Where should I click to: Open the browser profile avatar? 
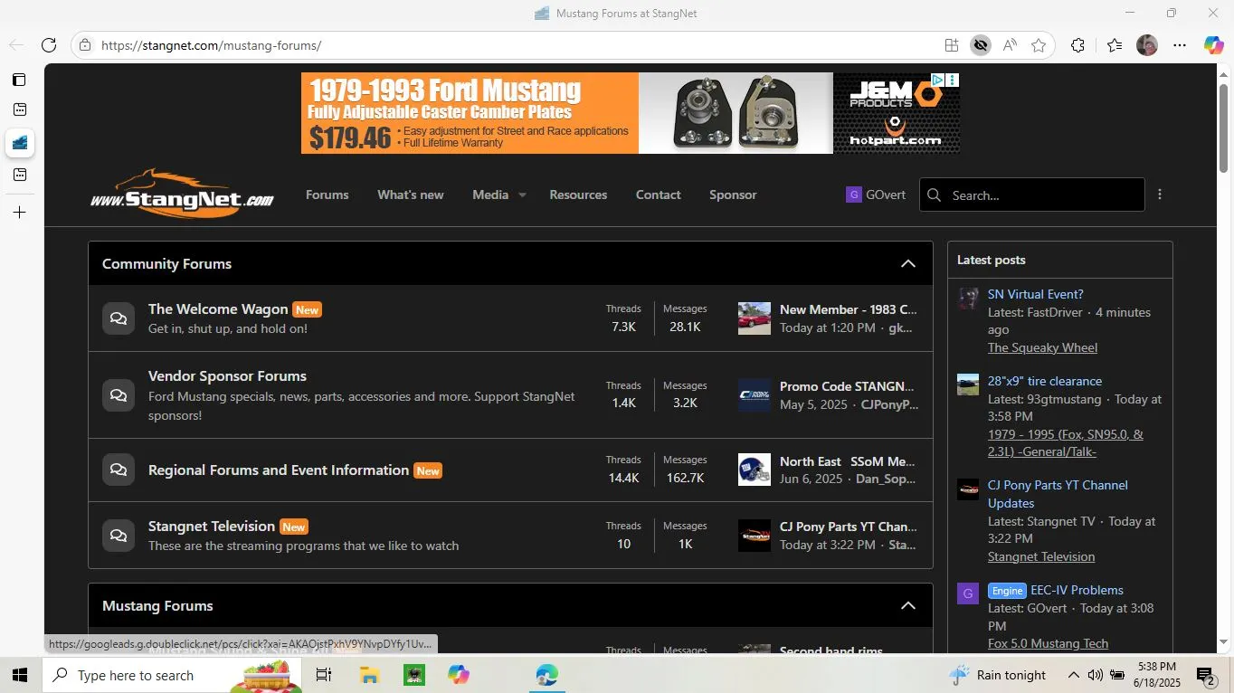pyautogui.click(x=1147, y=45)
